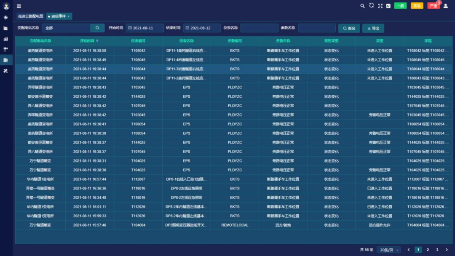Switch to the 高速公路配电图 tab

[x=32, y=16]
